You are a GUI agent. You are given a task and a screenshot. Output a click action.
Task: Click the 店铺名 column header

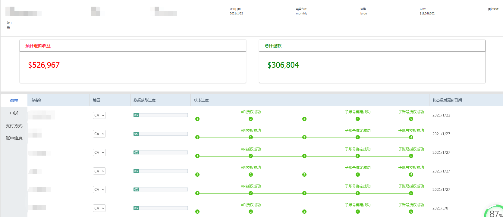tap(36, 100)
